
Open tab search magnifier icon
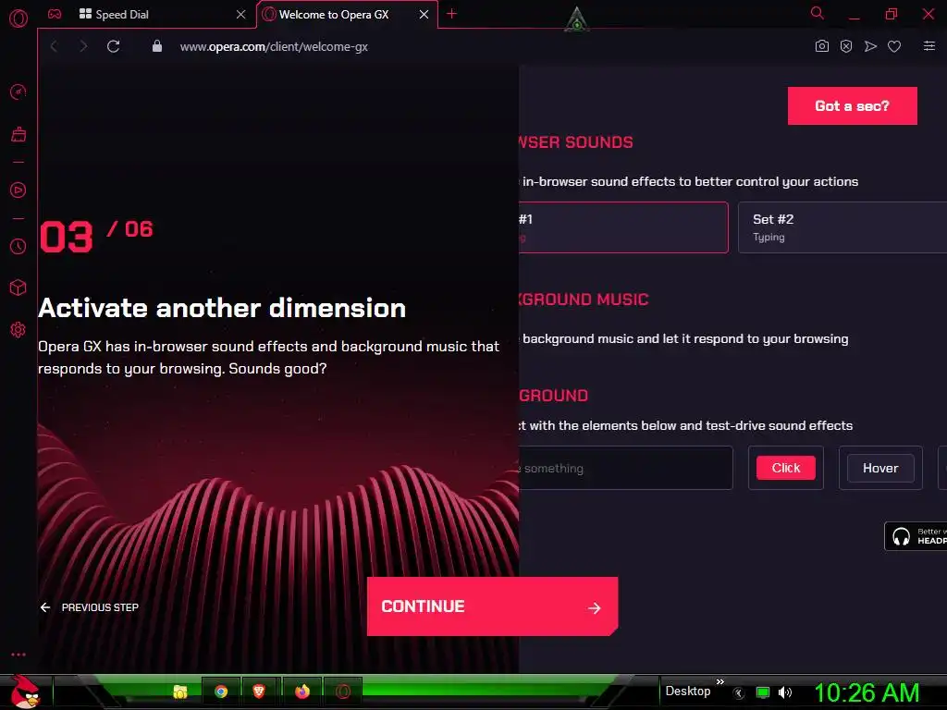pos(818,13)
